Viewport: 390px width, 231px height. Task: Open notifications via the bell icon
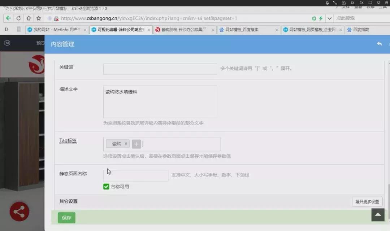point(327,3)
